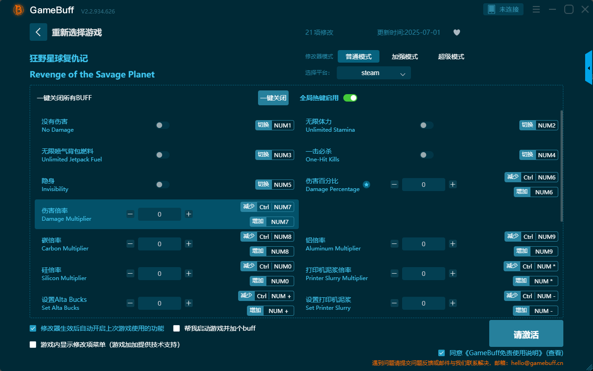This screenshot has height=371, width=593.
Task: Click the Aluminum Multiplier value field
Action: pyautogui.click(x=423, y=244)
